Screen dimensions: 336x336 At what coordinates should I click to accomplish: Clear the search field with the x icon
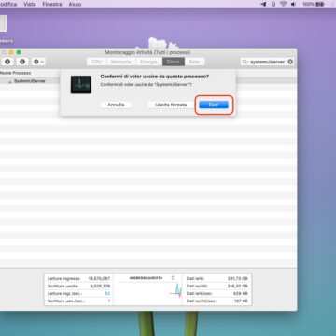pos(290,62)
